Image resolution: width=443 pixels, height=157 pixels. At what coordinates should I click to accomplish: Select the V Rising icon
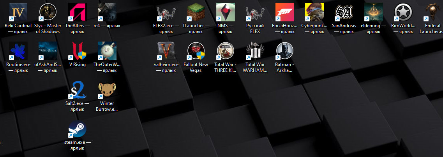point(78,51)
